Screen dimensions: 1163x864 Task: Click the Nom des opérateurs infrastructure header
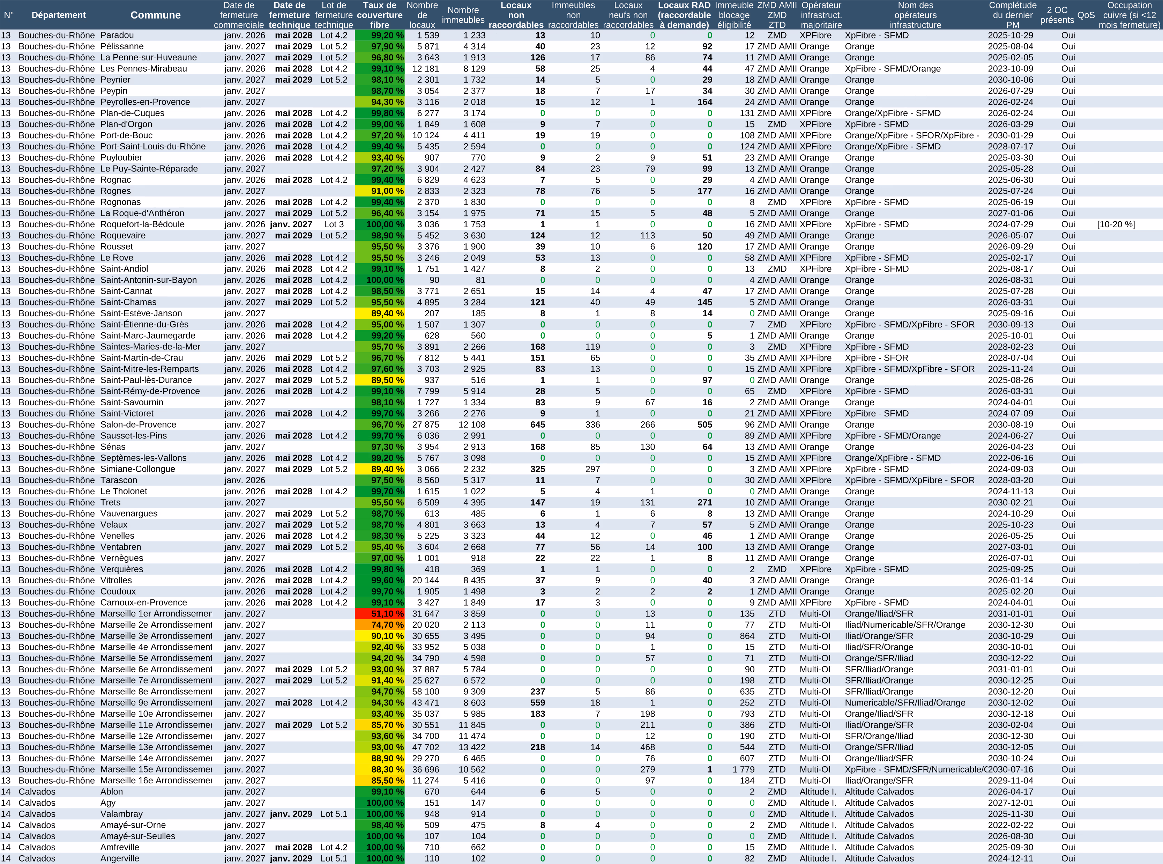pos(915,15)
